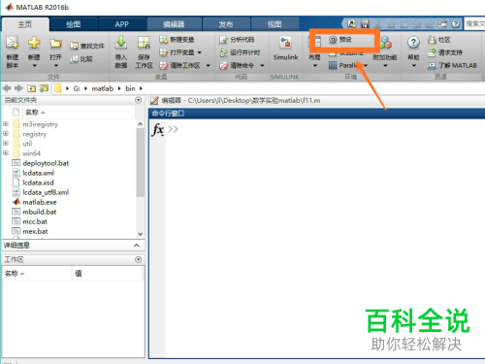485x364 pixels.
Task: Click Run and Time (运行并计时)
Action: (240, 52)
